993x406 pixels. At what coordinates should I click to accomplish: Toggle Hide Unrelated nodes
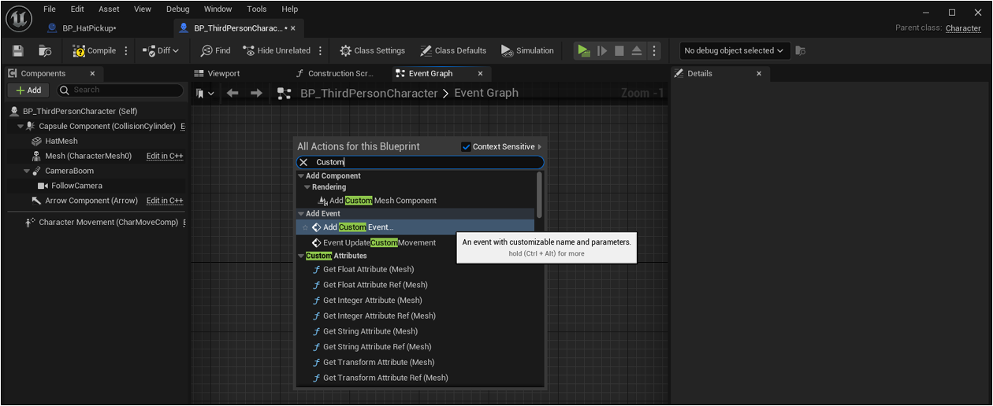[277, 50]
